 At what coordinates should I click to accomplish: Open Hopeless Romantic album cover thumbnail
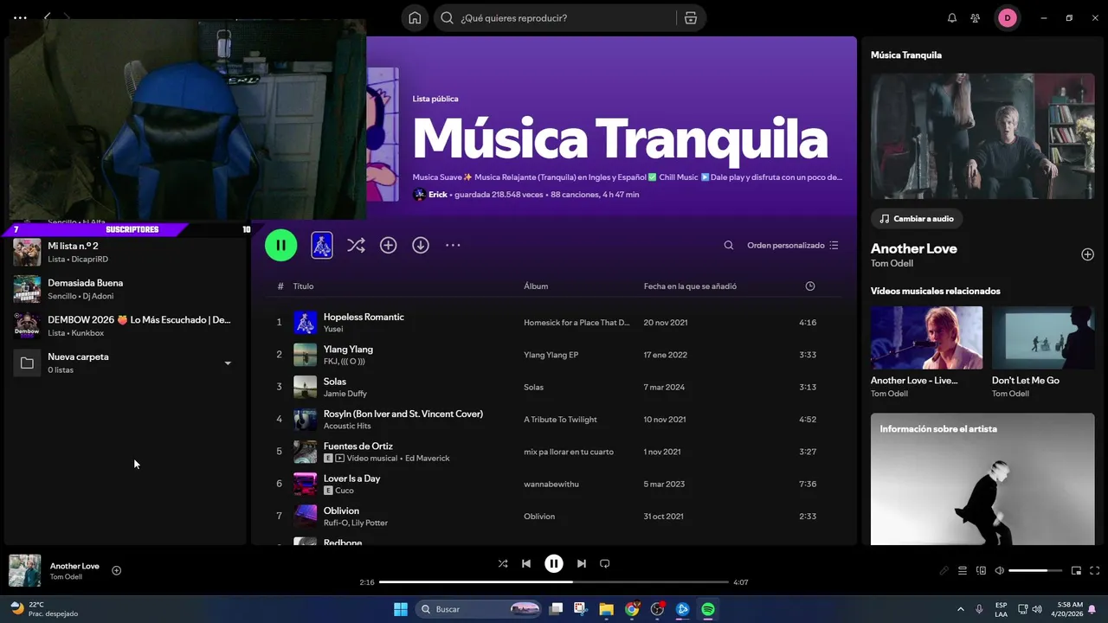[305, 323]
